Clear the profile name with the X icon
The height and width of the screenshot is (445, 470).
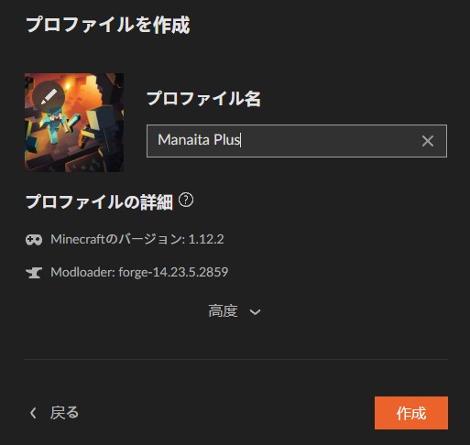428,141
